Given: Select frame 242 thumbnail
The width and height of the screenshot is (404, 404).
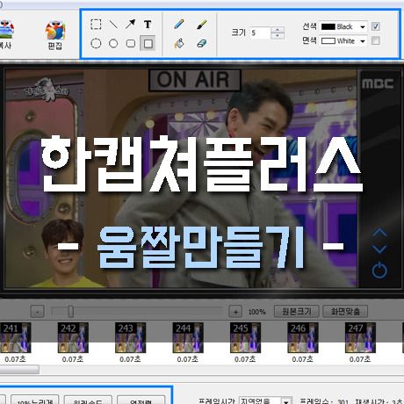Looking at the screenshot, I should pos(73,337).
